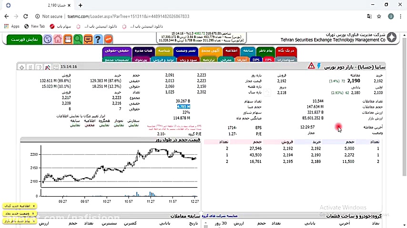Open the Chrome profile avatar
This screenshot has height=228, width=407.
[391, 16]
